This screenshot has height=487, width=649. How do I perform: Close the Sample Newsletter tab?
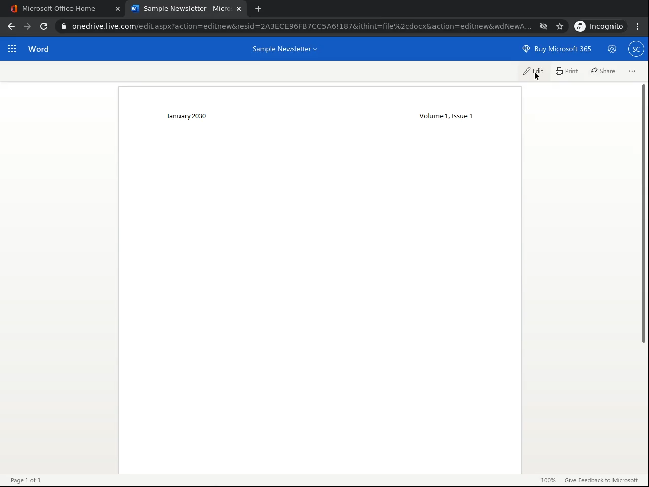click(239, 9)
